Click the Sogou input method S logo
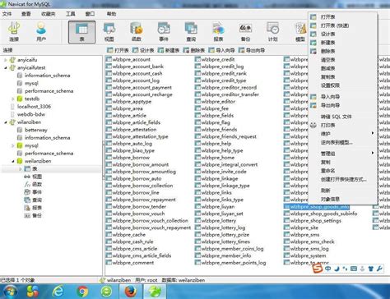The height and width of the screenshot is (299, 390). pos(318,269)
